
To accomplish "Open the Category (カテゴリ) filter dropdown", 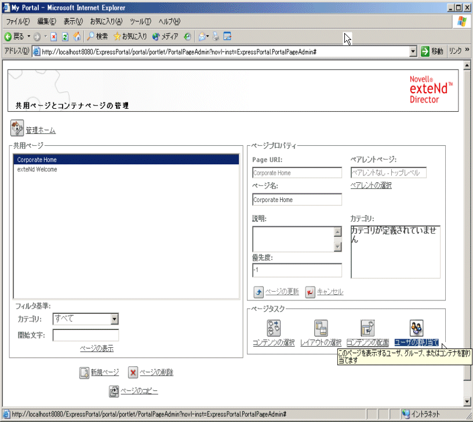I will [x=86, y=319].
